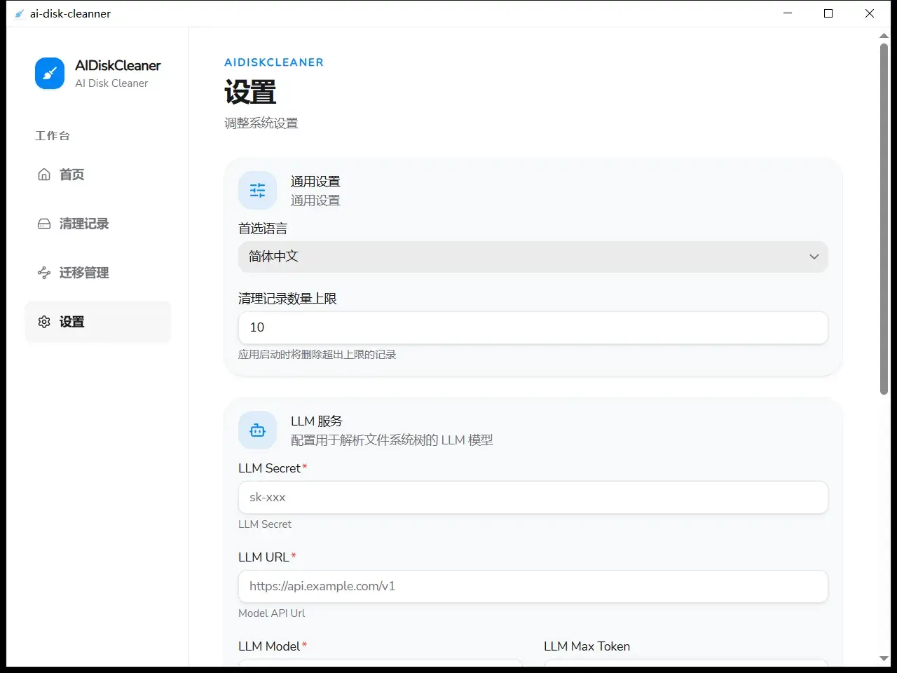Click the vertical scrollbar thumb
This screenshot has height=673, width=897.
pos(884,219)
